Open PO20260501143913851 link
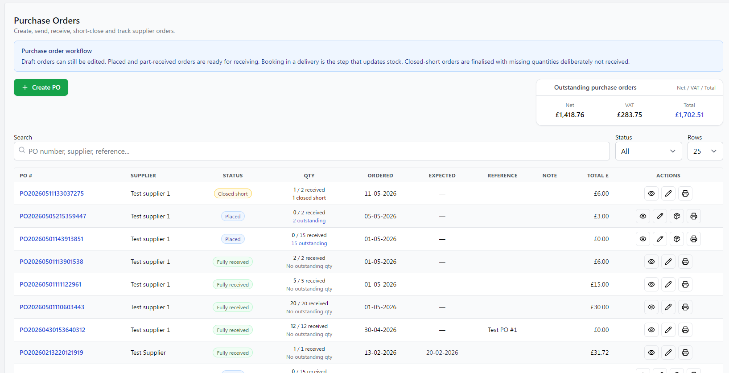 click(51, 239)
